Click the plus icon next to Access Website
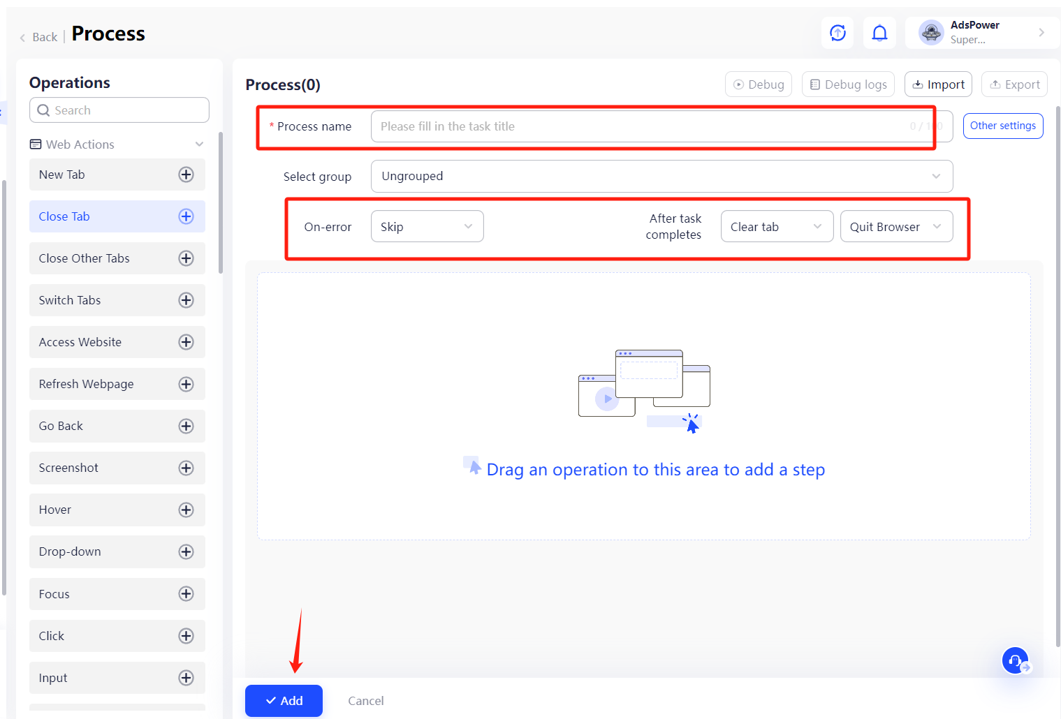 pyautogui.click(x=186, y=342)
